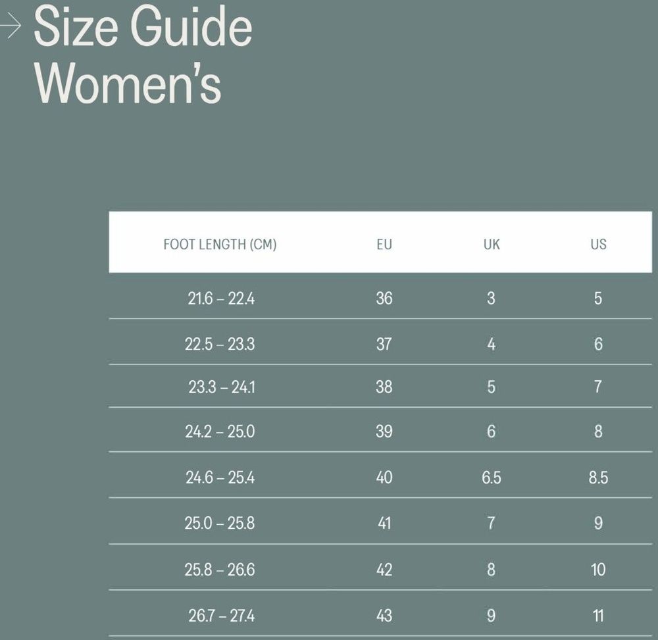The height and width of the screenshot is (640, 658).
Task: Click US size 10 cell
Action: [598, 570]
